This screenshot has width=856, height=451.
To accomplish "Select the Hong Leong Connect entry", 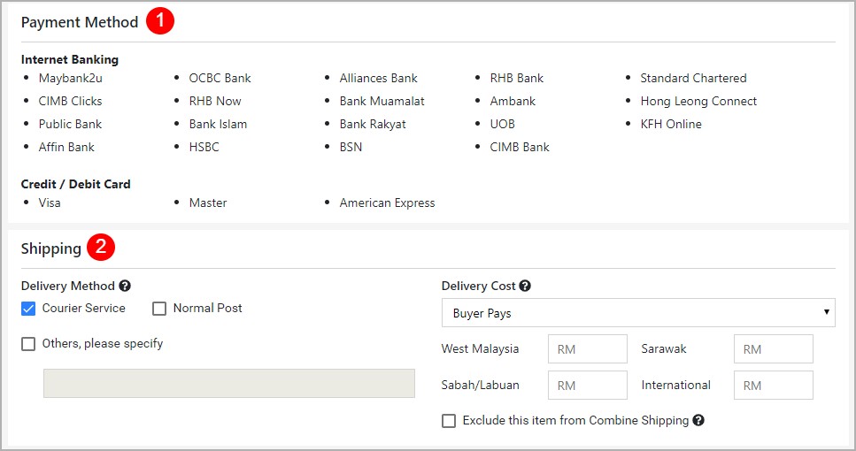I will point(698,101).
